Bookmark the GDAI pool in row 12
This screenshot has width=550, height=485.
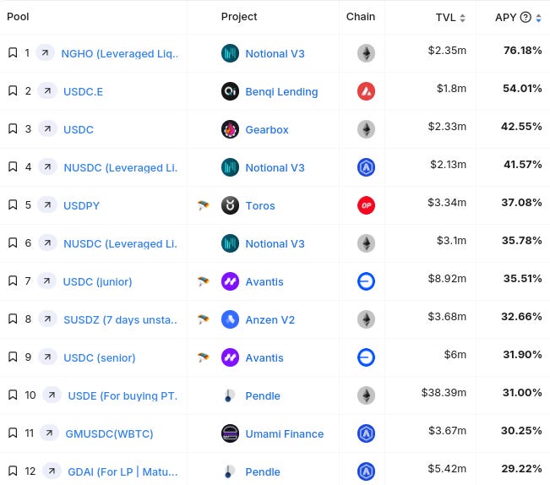coord(13,471)
